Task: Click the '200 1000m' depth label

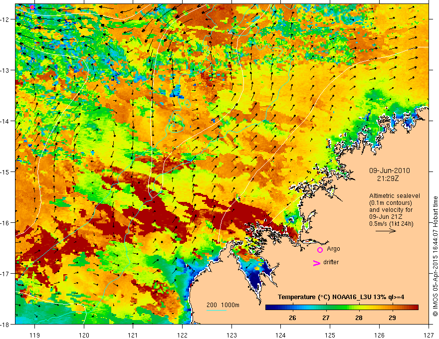Action: (223, 305)
